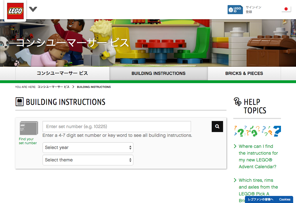Click the LEGO ID badge icon
Image resolution: width=296 pixels, height=203 pixels.
point(235,10)
